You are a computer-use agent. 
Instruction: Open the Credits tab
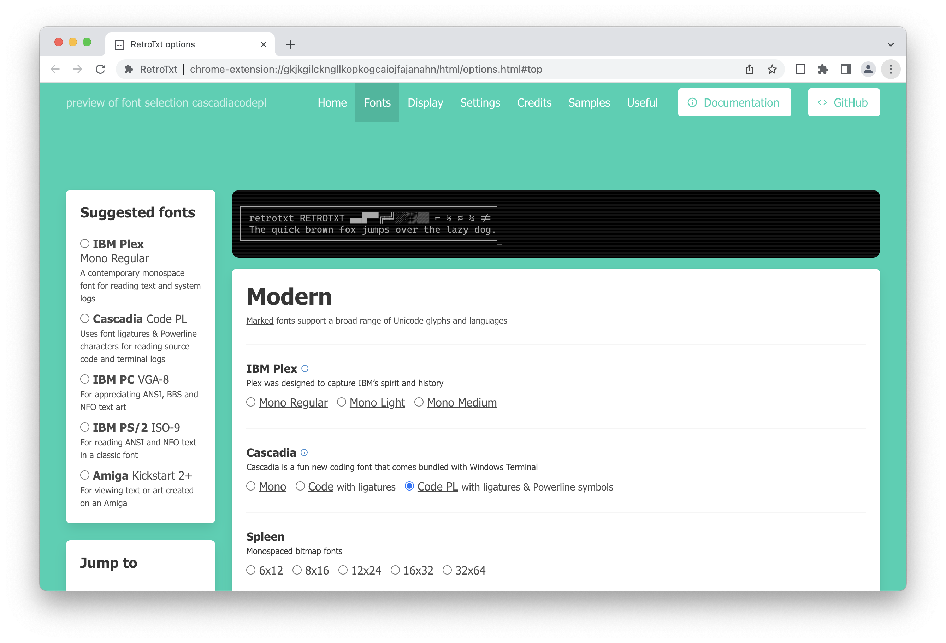point(534,102)
